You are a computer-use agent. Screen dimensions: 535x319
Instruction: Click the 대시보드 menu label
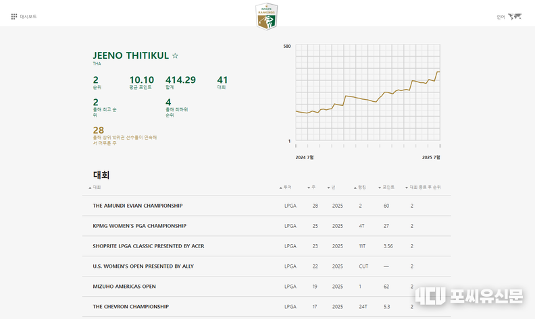(x=28, y=16)
